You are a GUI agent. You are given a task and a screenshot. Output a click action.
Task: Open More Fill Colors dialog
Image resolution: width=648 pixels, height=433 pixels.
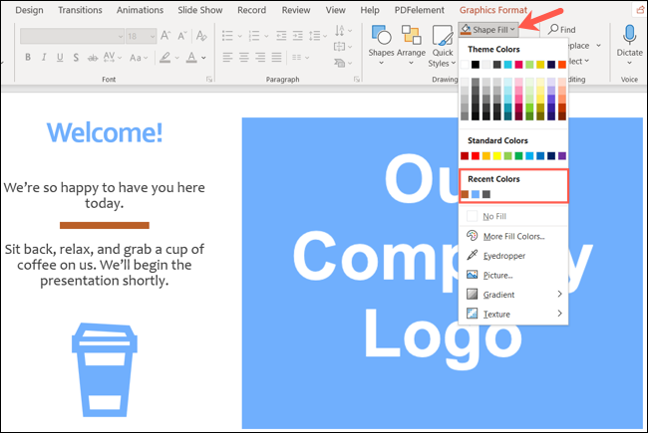(x=512, y=236)
